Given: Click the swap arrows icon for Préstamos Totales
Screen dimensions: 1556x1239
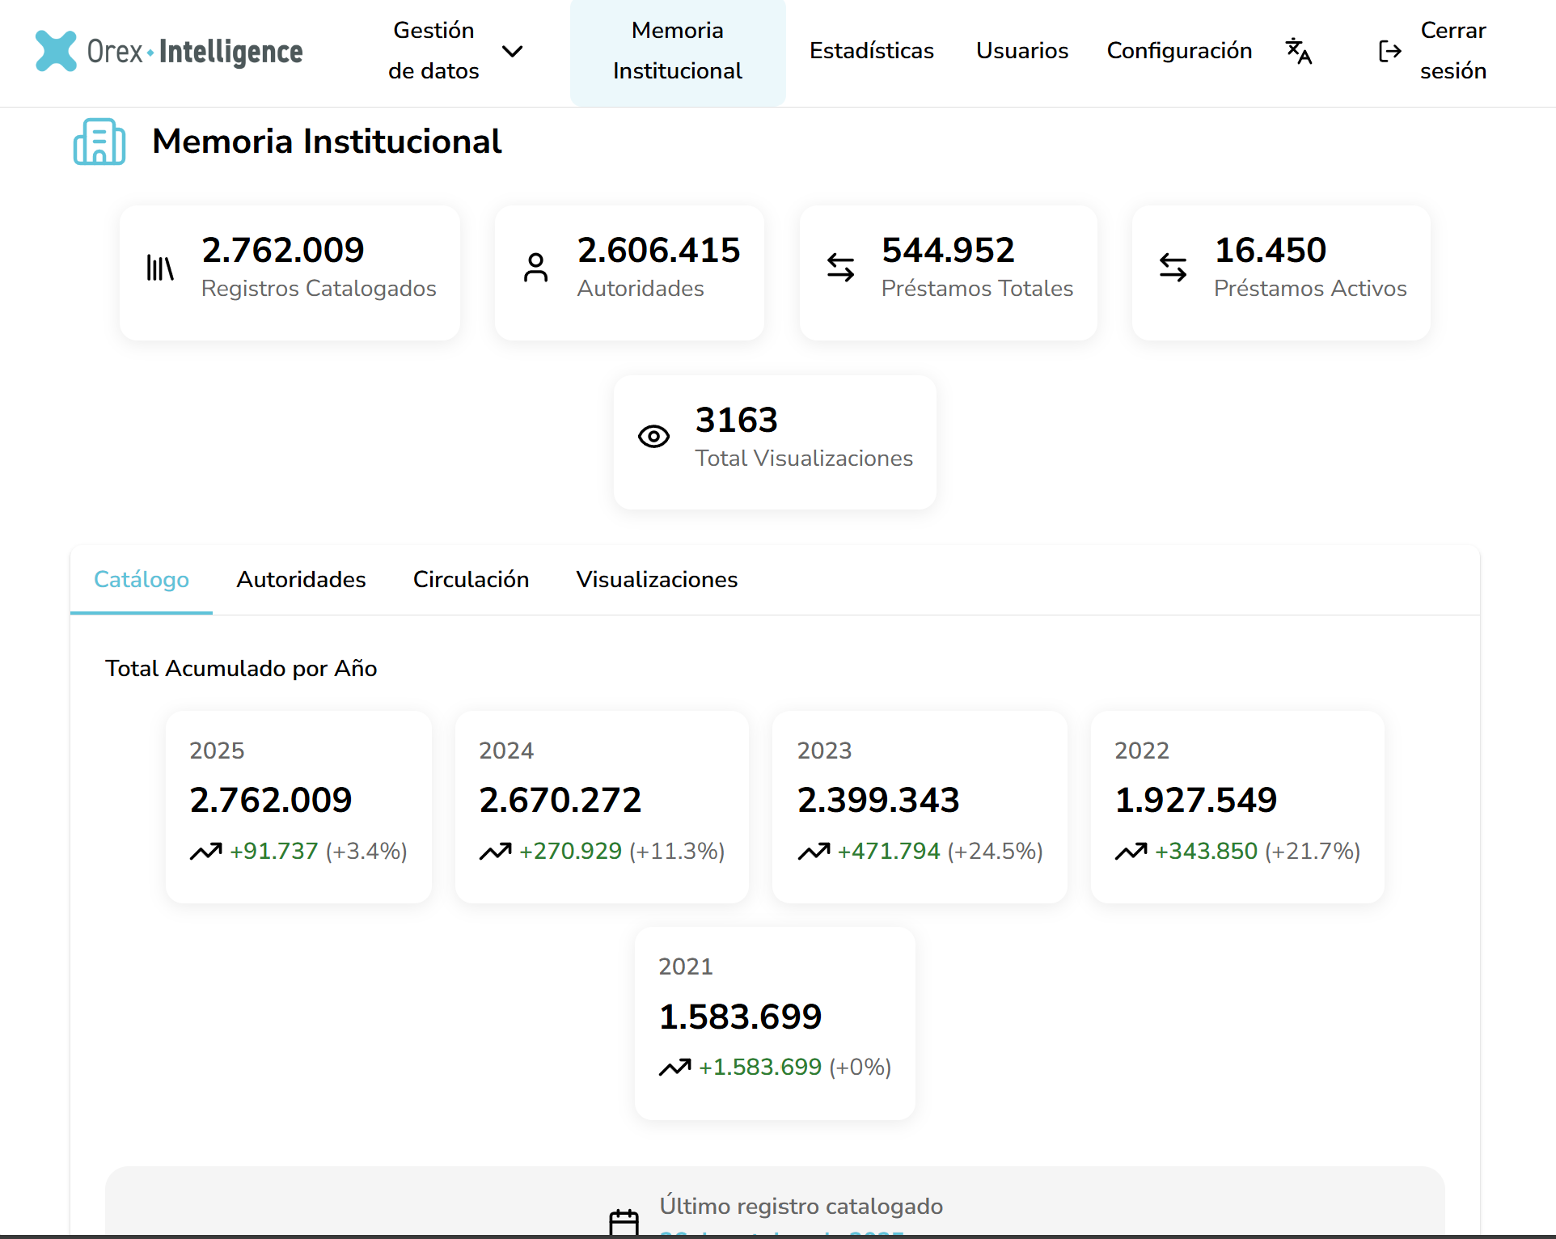Looking at the screenshot, I should pyautogui.click(x=840, y=268).
